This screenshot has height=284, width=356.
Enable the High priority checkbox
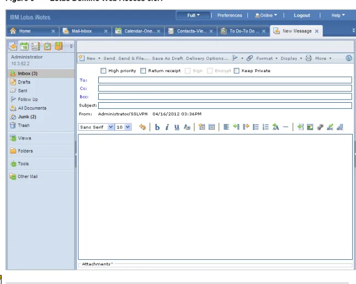(x=103, y=71)
